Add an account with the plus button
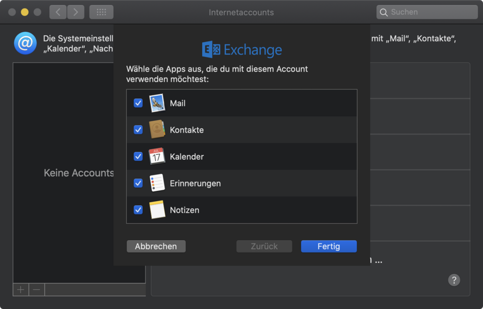 (x=21, y=290)
